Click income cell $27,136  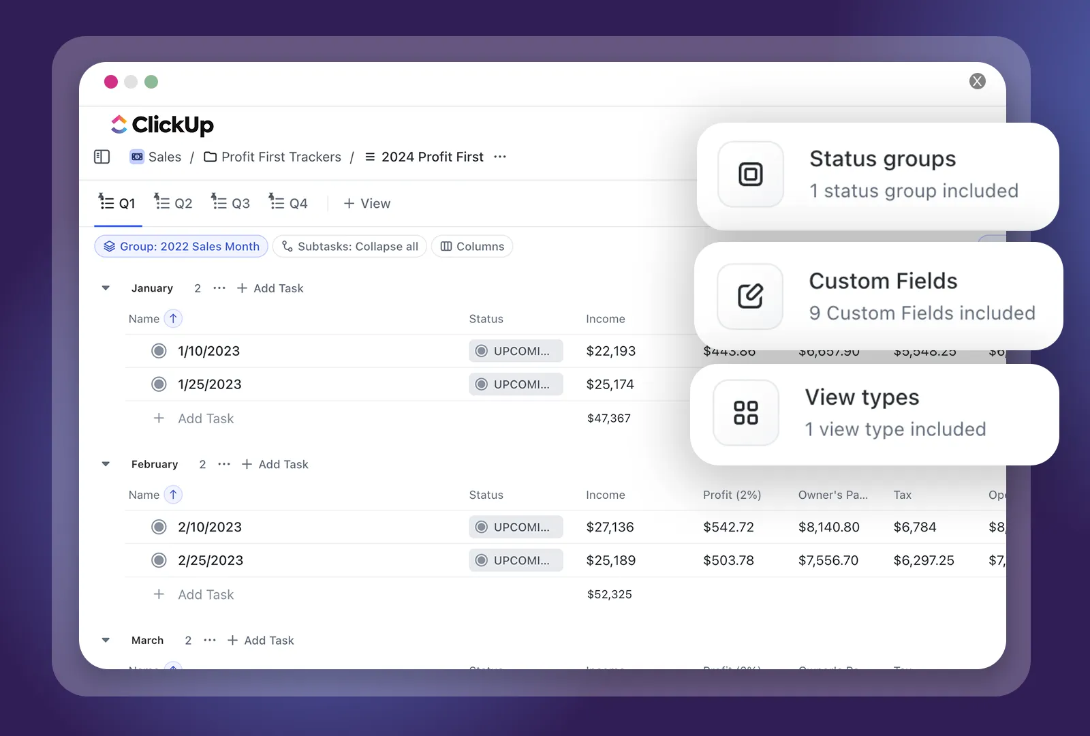click(610, 527)
